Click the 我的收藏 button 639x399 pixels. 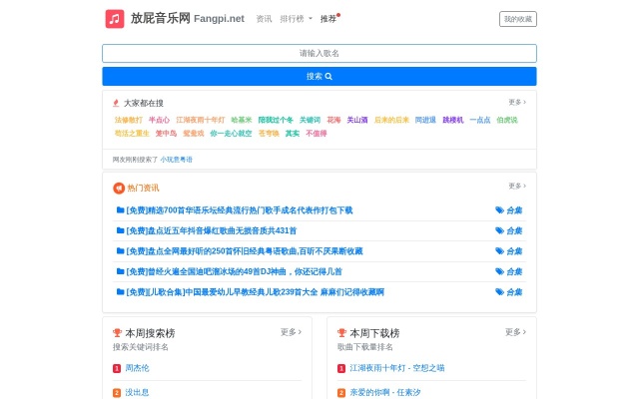point(517,19)
